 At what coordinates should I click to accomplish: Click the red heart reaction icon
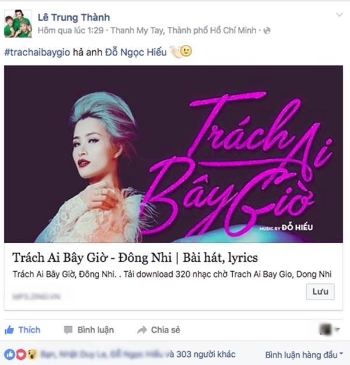tap(21, 355)
